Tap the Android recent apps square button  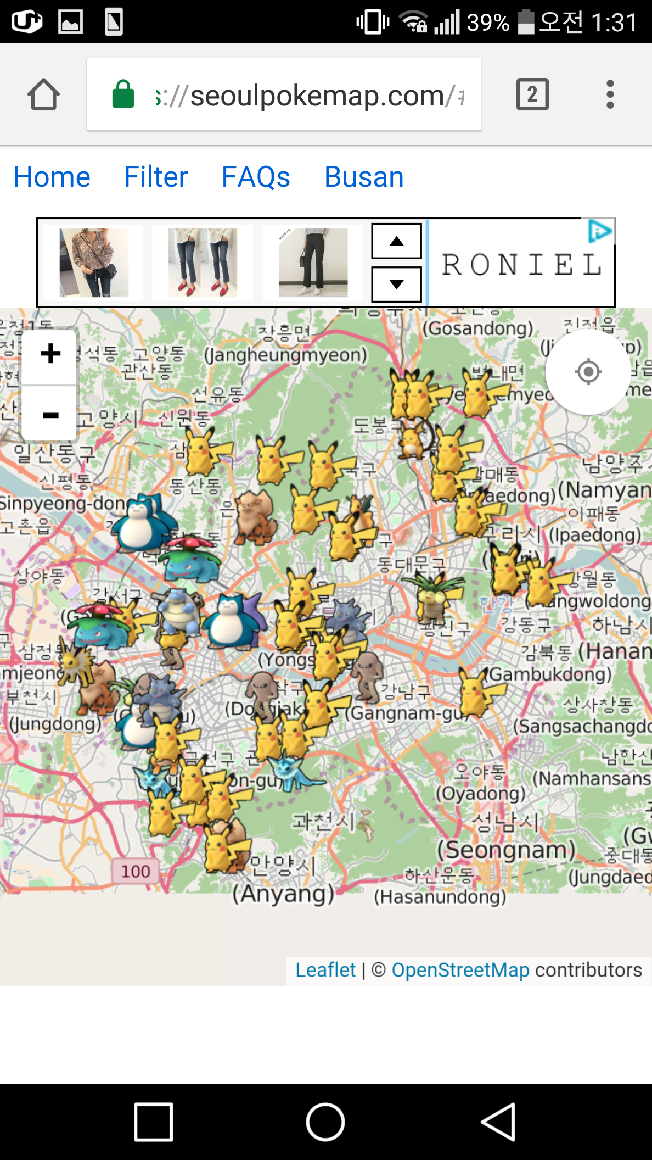click(154, 1122)
